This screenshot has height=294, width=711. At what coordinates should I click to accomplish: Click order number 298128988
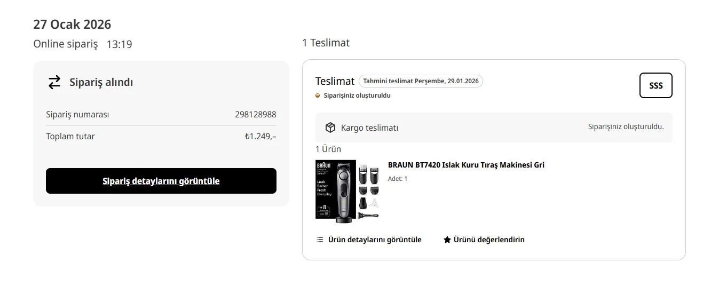pyautogui.click(x=255, y=115)
